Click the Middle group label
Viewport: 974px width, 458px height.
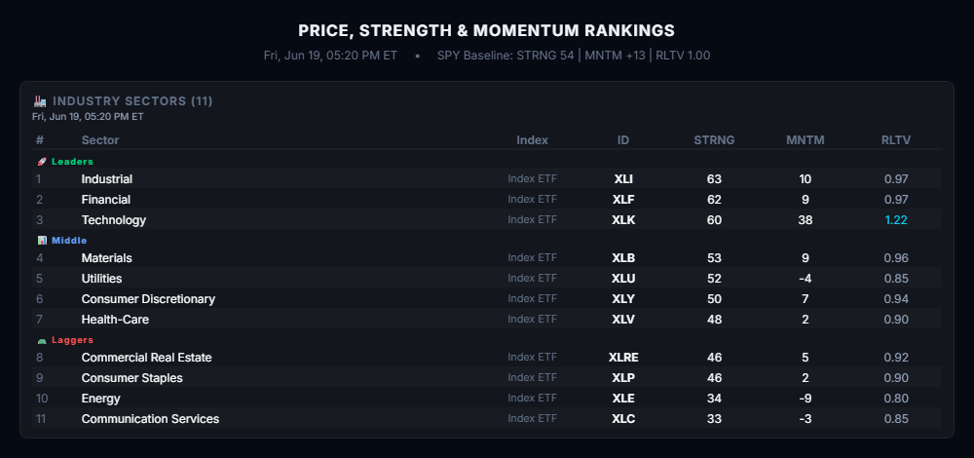(x=69, y=241)
